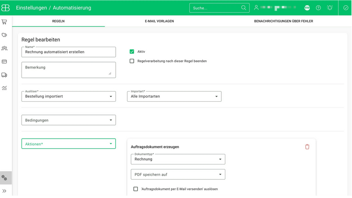Switch to Benachrichtigungen über Fehler tab

pos(283,21)
